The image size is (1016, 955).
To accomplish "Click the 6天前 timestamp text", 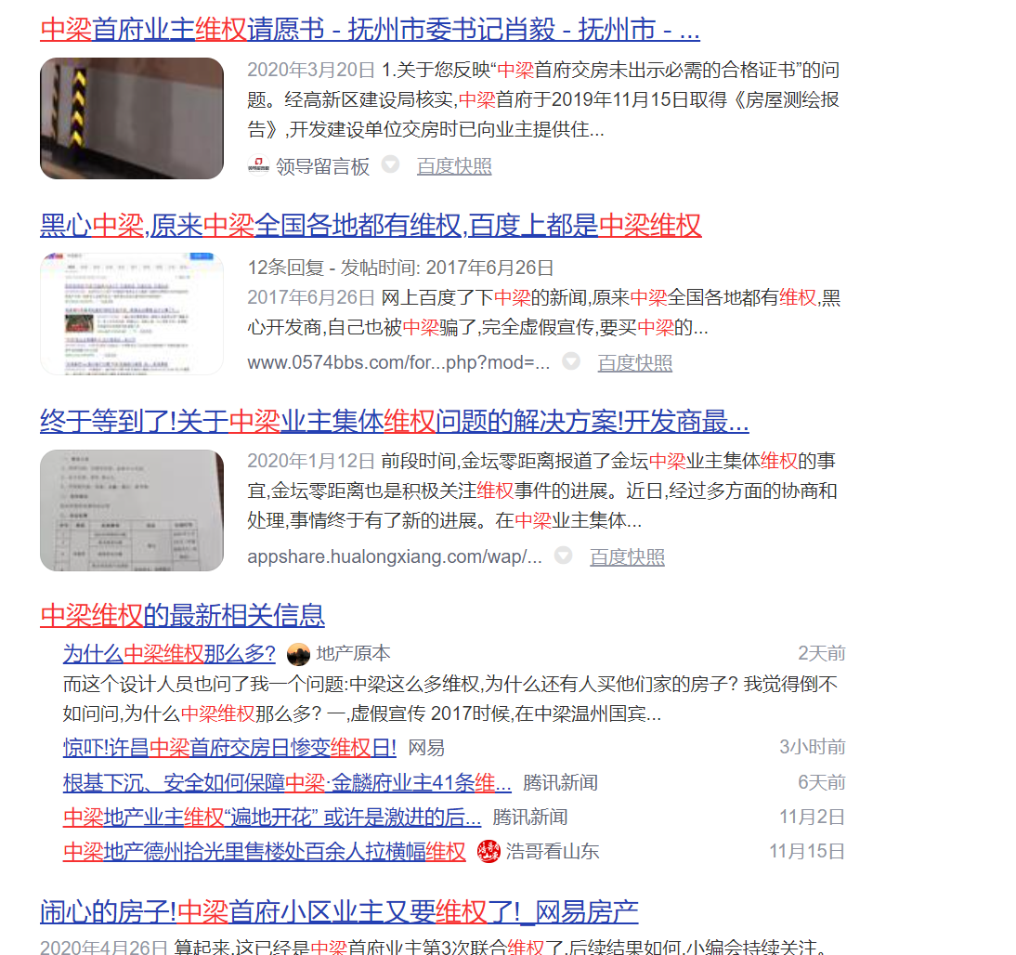I will (822, 782).
